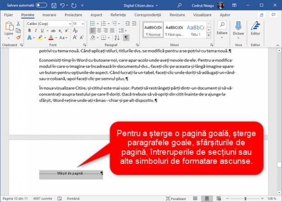Toggle Superscript formatting
Viewport: 282px width, 202px height.
click(67, 31)
